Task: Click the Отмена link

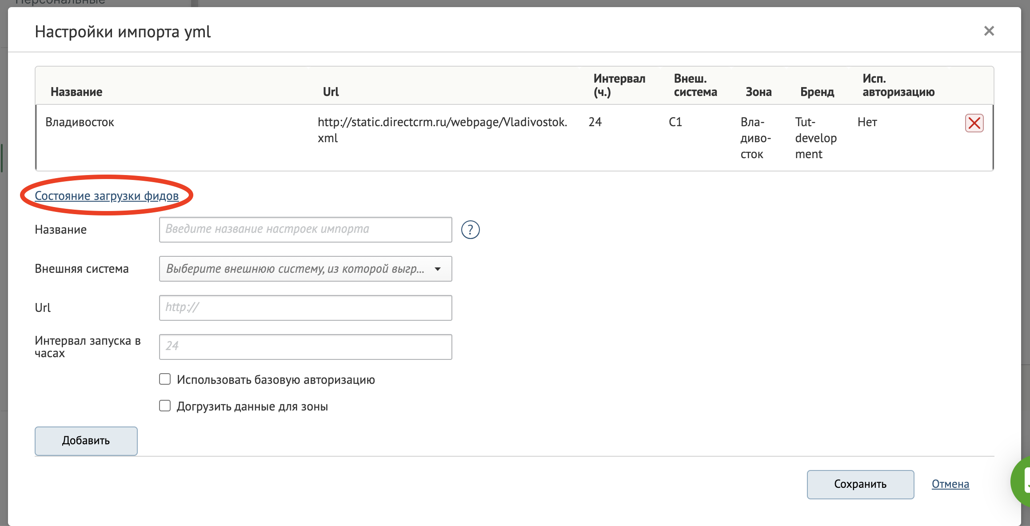Action: click(x=950, y=484)
